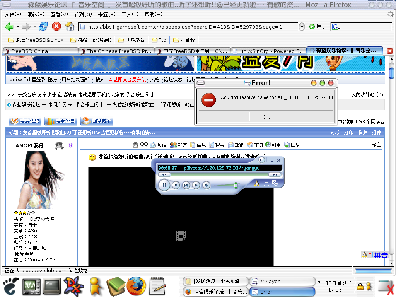Viewport: 396px width, 297px height.
Task: Open the 文件 (File) menu
Action: click(x=13, y=14)
